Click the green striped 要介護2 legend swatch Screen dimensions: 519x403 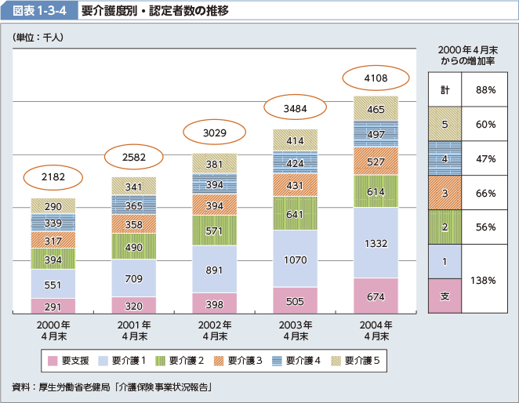(164, 361)
